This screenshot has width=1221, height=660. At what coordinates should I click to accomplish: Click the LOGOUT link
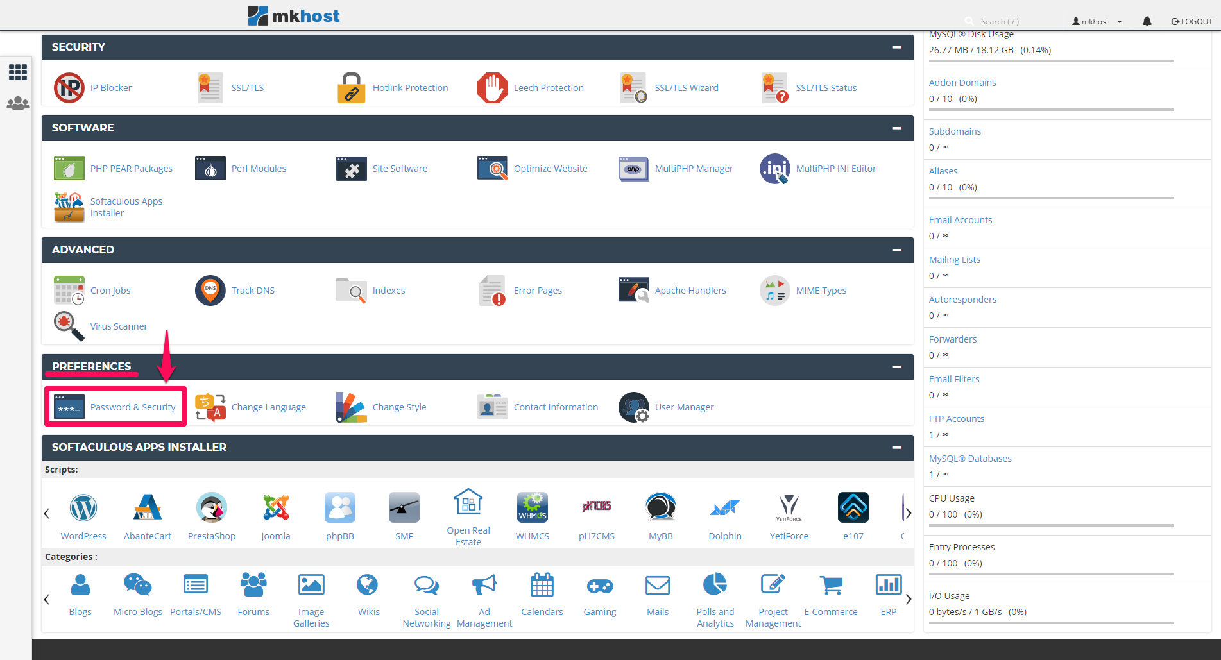click(1192, 21)
